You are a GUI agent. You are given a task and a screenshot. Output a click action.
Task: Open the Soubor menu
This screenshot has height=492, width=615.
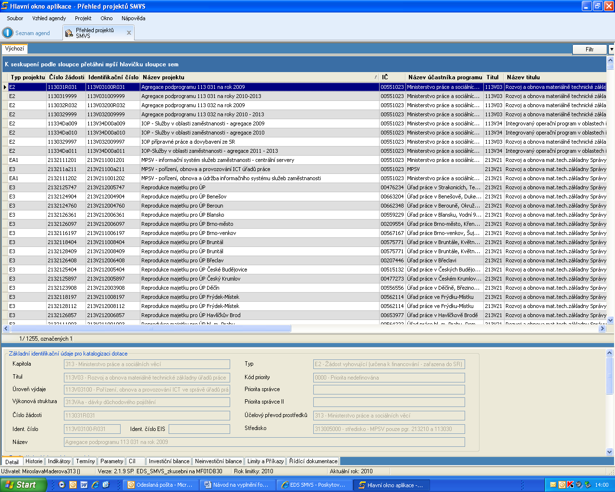[x=15, y=18]
